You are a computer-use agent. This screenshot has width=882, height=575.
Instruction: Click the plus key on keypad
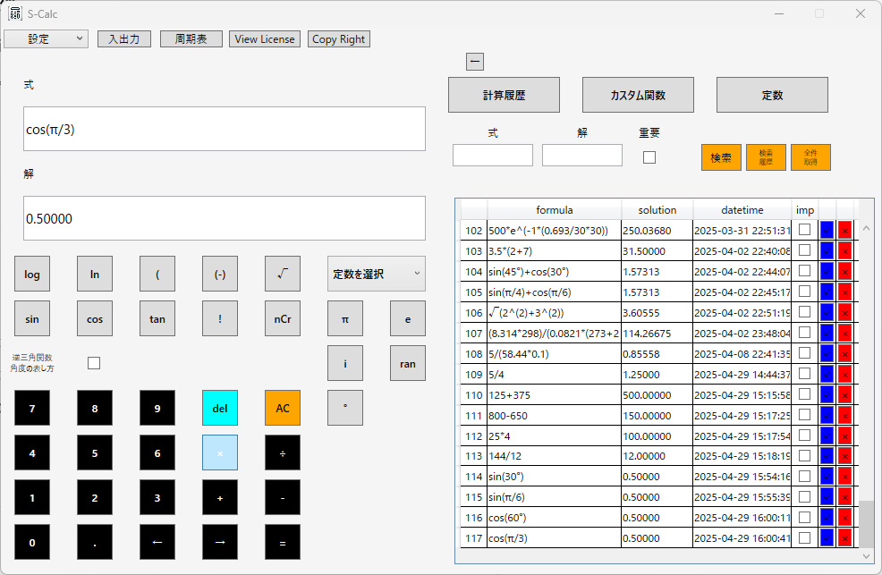(x=220, y=497)
